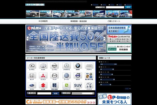Viewport: 157px width, 105px height.
Task: Click the 全国陸送費50% main banner
Action: click(66, 39)
